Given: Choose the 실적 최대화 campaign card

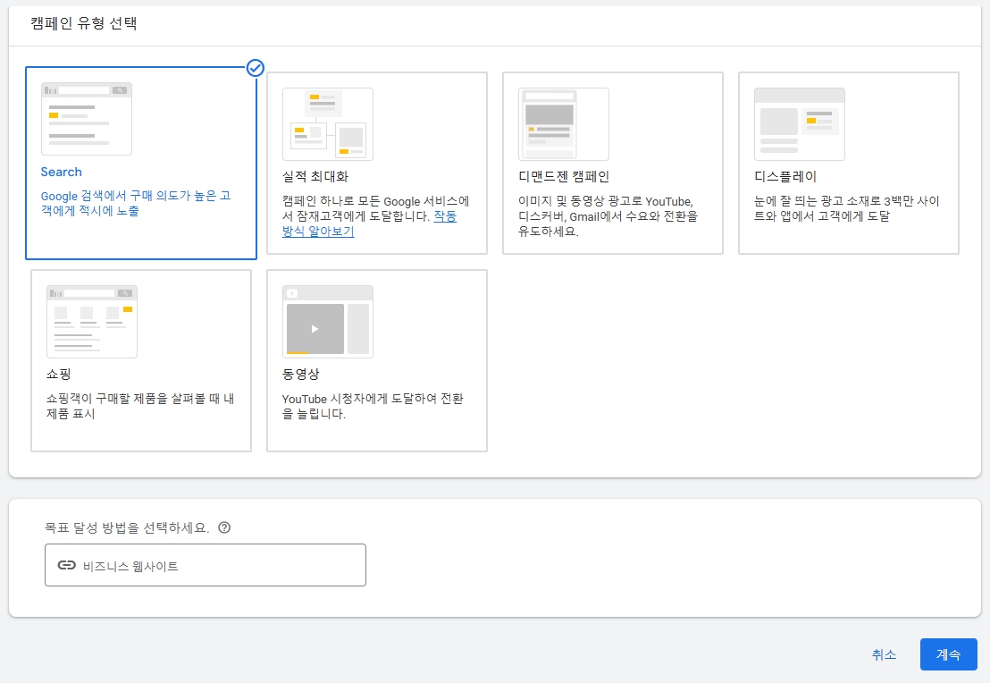Looking at the screenshot, I should (x=377, y=163).
